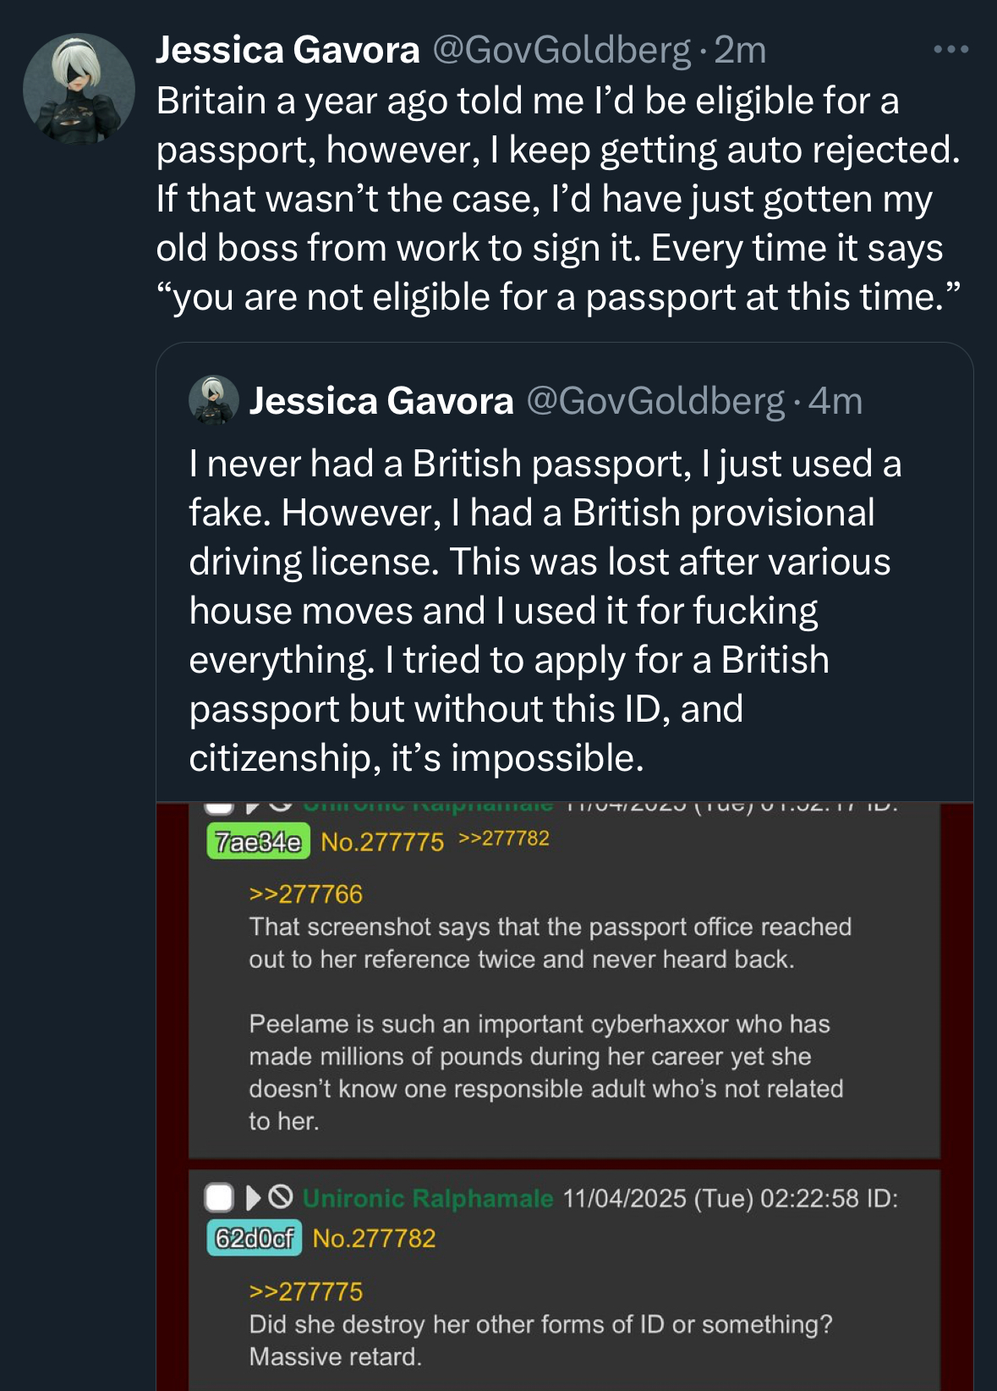Open the tweet's three-dot more options menu
This screenshot has height=1391, width=997.
click(x=950, y=50)
